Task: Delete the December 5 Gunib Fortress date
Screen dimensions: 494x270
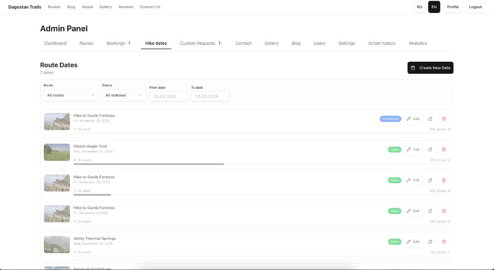Action: pos(444,211)
